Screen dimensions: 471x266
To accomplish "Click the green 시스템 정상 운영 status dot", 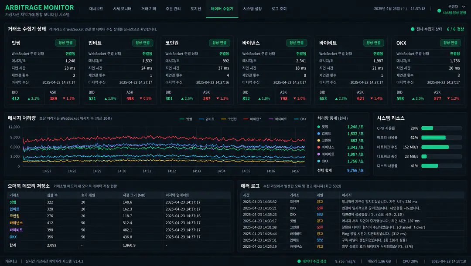I will pos(439,11).
